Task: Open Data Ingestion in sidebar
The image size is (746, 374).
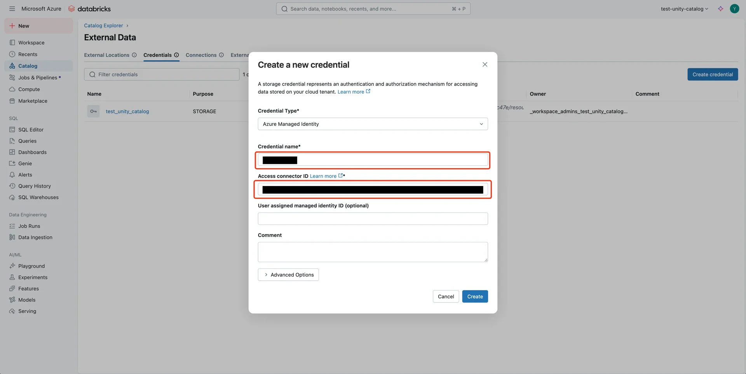Action: click(35, 237)
